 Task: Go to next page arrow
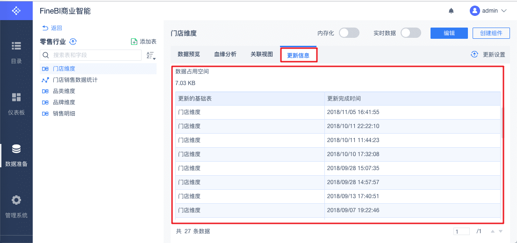point(501,231)
